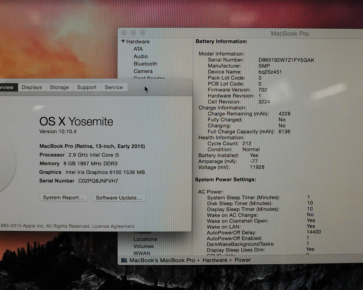363x290 pixels.
Task: Click the Condition value Normal
Action: pos(251,150)
